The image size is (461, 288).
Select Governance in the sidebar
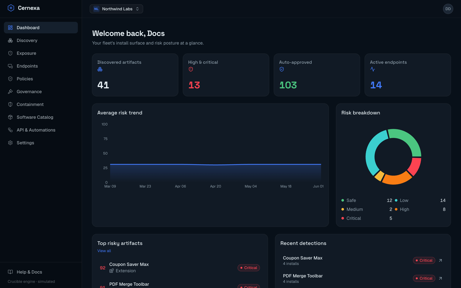41,92
